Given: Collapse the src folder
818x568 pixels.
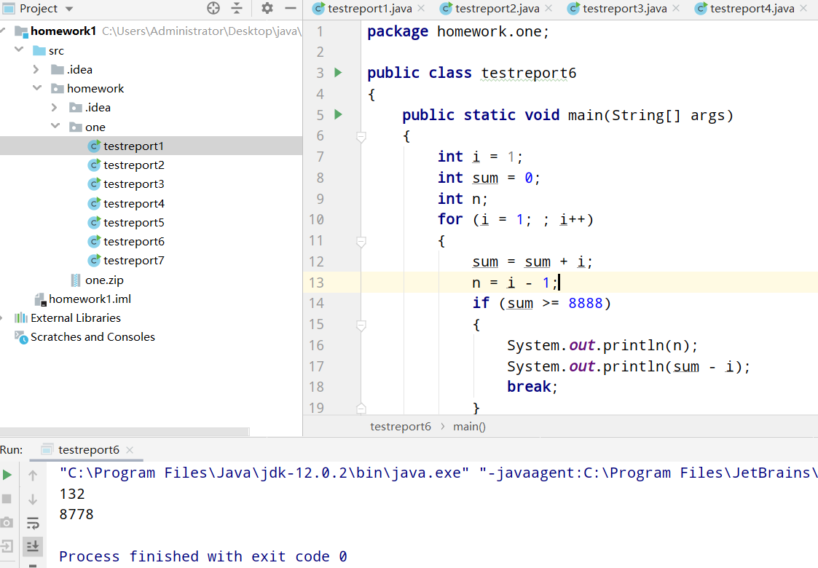Looking at the screenshot, I should tap(19, 50).
